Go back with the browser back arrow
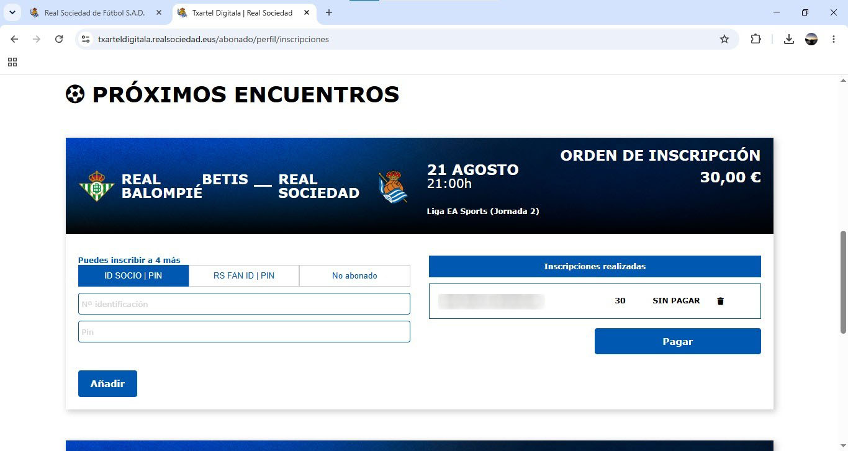This screenshot has height=451, width=848. coord(14,39)
